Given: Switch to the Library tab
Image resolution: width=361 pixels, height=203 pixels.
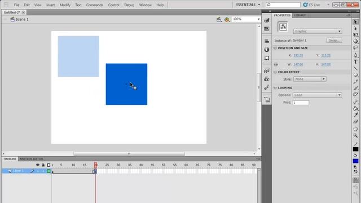Looking at the screenshot, I should tap(300, 15).
